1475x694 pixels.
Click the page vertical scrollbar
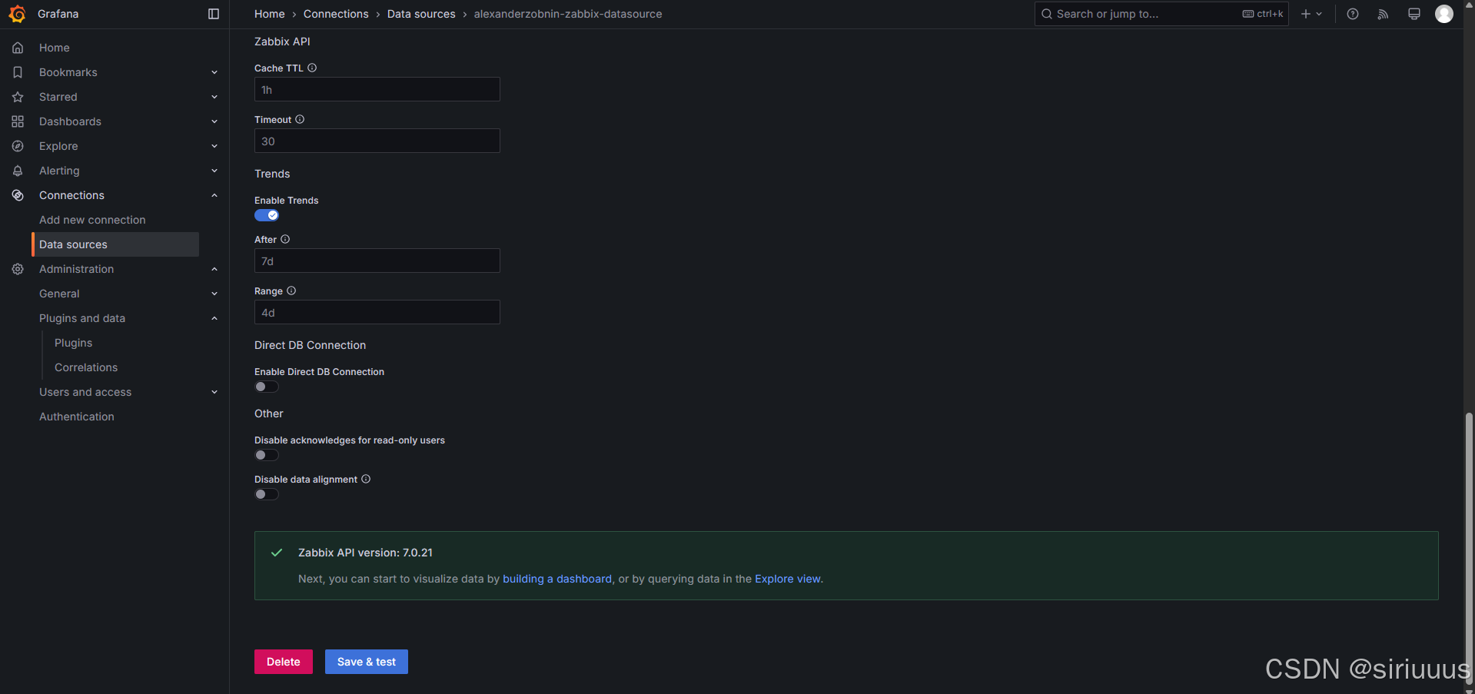[1469, 550]
